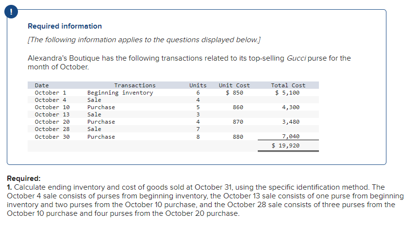Click the units value 6 for beginning inventory
This screenshot has width=417, height=227.
(x=198, y=93)
